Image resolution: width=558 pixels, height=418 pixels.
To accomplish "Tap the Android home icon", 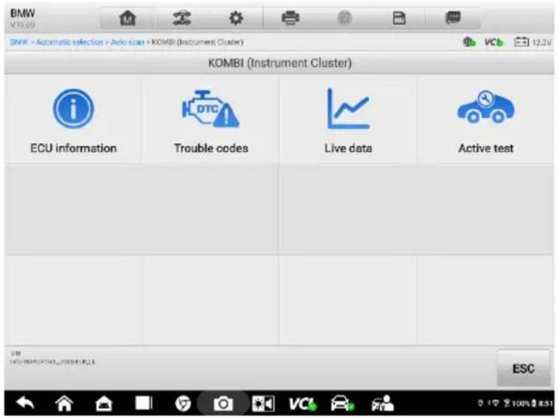I will tap(64, 404).
